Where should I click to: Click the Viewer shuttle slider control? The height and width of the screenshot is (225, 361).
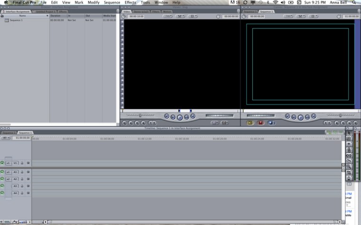140,115
